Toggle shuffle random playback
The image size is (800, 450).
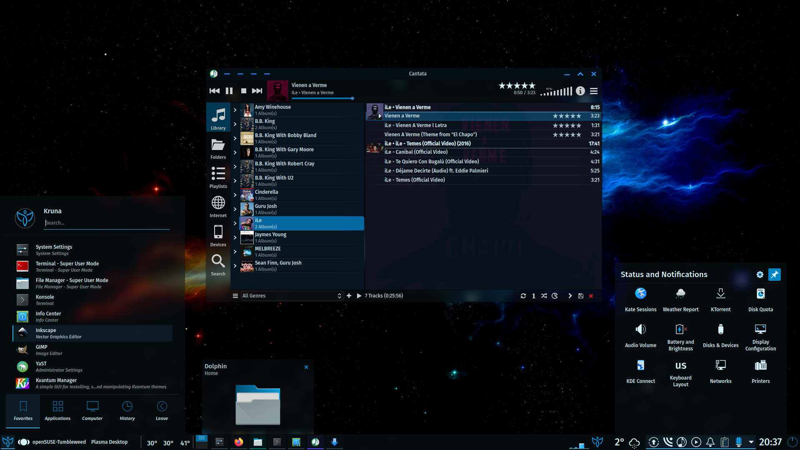coord(544,296)
